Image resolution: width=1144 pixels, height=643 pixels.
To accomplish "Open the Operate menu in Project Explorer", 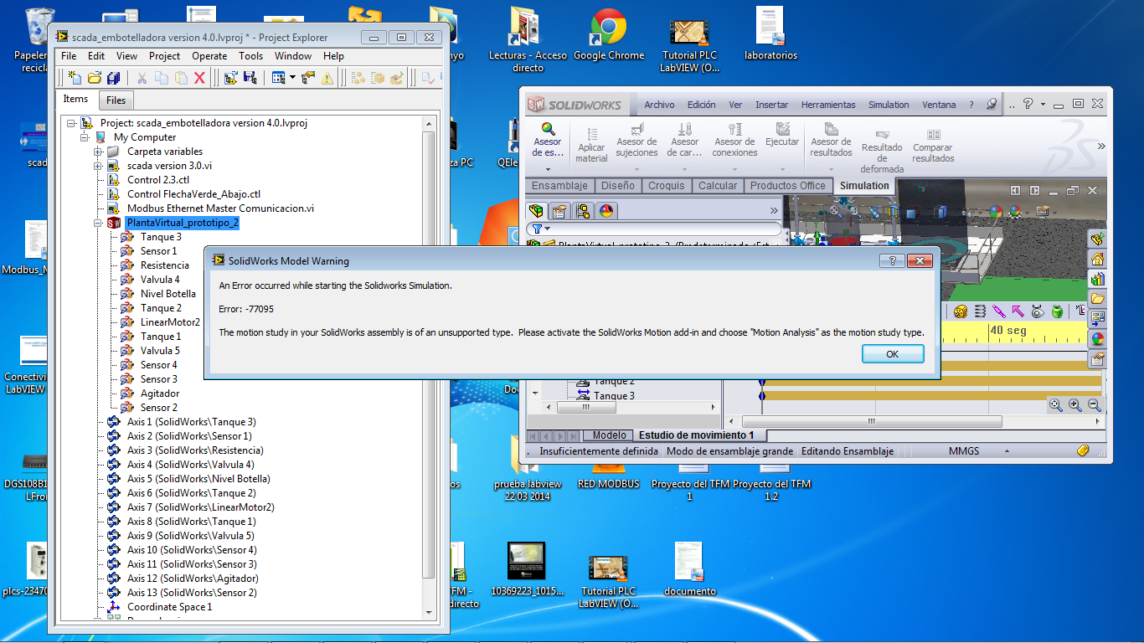I will point(209,56).
